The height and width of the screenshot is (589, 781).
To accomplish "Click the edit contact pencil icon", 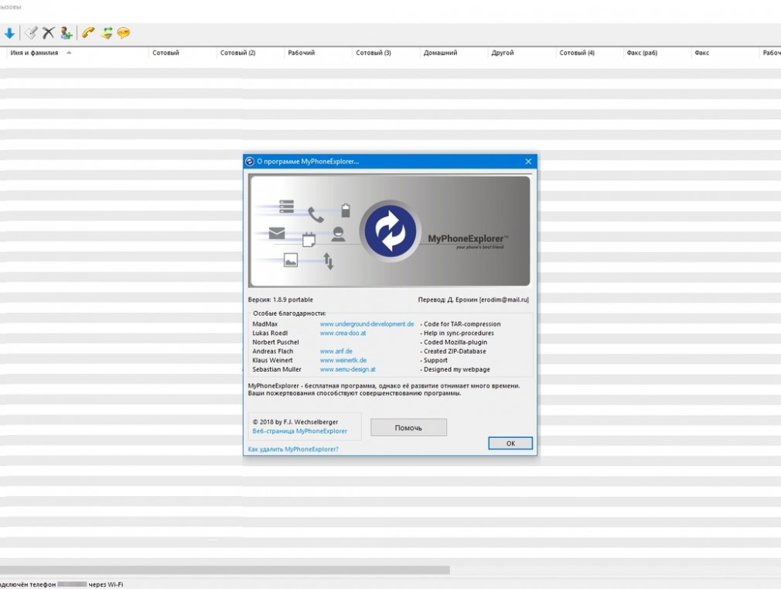I will tap(31, 33).
